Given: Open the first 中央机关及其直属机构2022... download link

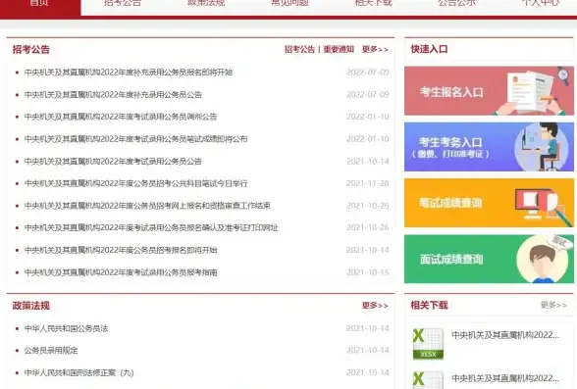Looking at the screenshot, I should point(505,335).
